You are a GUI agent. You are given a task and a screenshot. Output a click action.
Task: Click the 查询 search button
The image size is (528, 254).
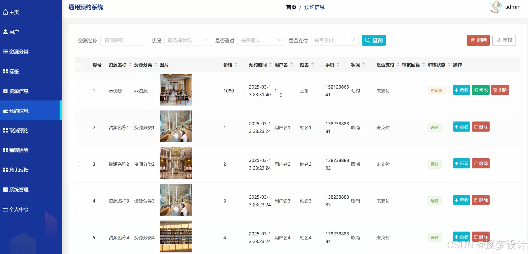[x=374, y=40]
